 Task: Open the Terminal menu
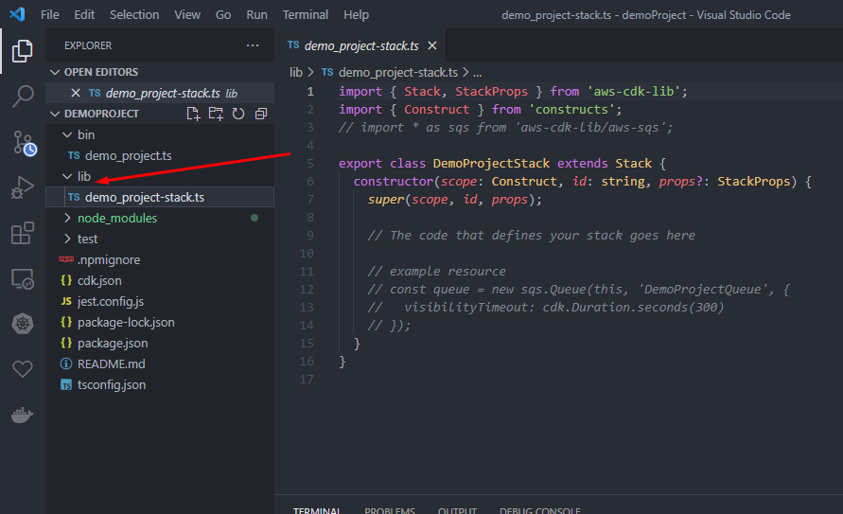(305, 15)
